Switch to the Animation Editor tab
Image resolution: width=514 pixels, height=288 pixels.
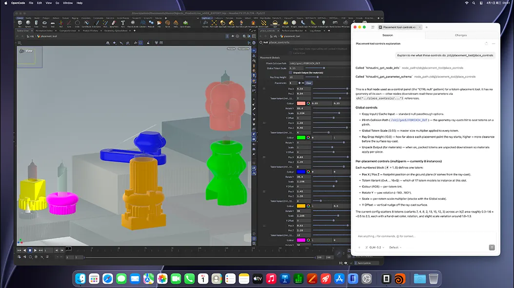[x=44, y=31]
